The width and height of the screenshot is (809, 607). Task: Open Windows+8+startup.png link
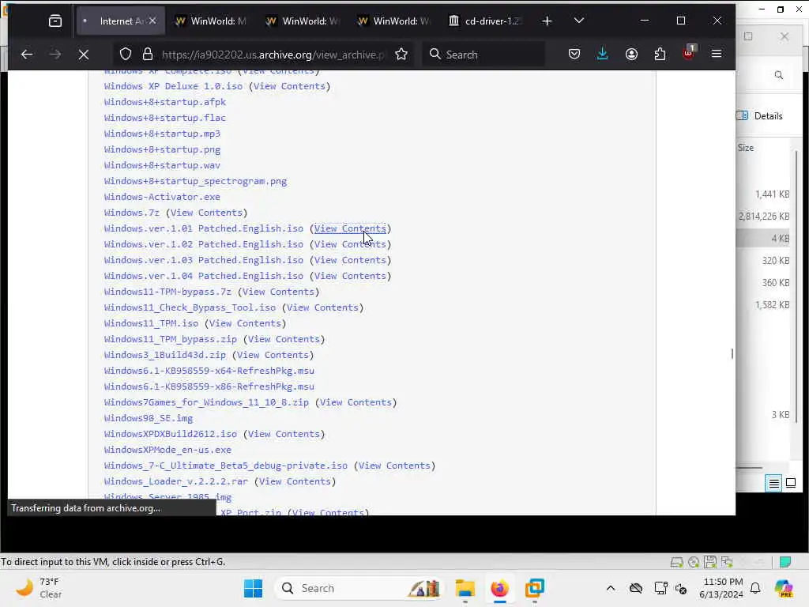pos(162,149)
